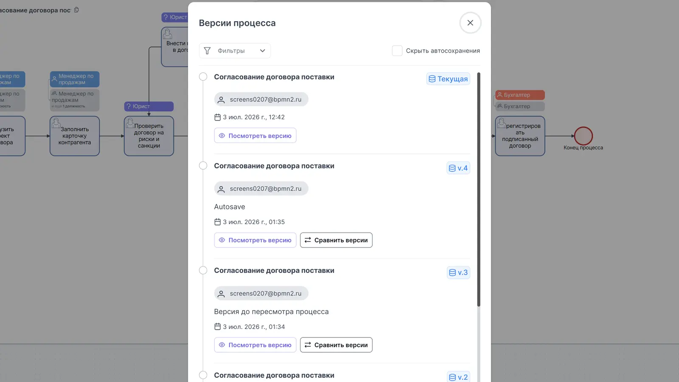Viewport: 679px width, 382px height.
Task: Click the versions list scrollbar
Action: [479, 189]
